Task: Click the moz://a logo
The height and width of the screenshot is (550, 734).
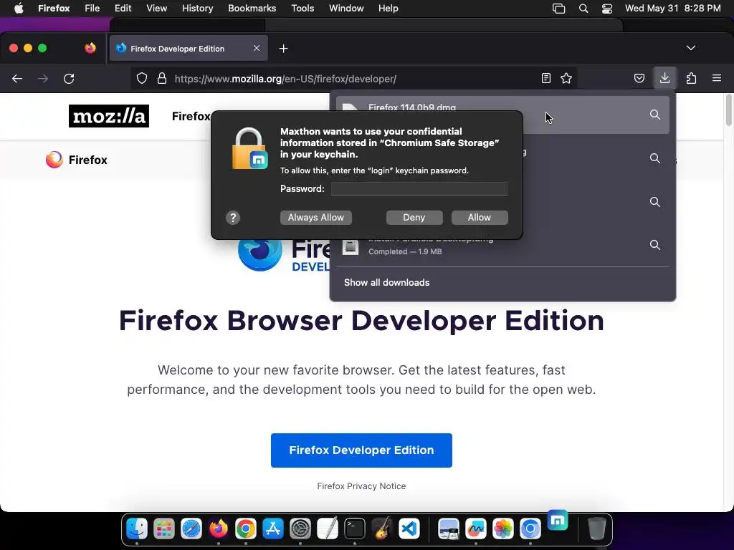Action: pyautogui.click(x=109, y=116)
